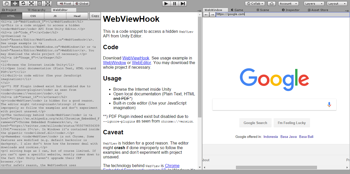Image resolution: width=350 pixels, height=174 pixels.
Task: Click the Copy button
Action: (95, 16)
